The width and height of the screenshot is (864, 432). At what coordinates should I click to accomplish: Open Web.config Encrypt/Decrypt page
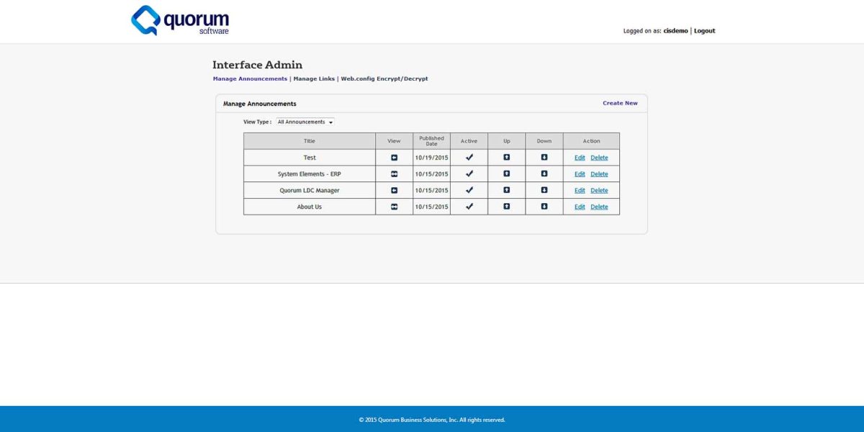pos(383,78)
